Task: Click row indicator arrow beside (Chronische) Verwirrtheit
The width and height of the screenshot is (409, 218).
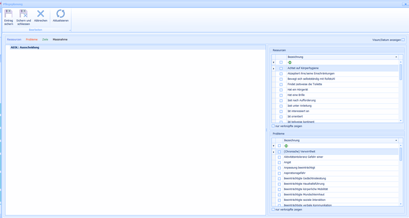Action: click(274, 152)
